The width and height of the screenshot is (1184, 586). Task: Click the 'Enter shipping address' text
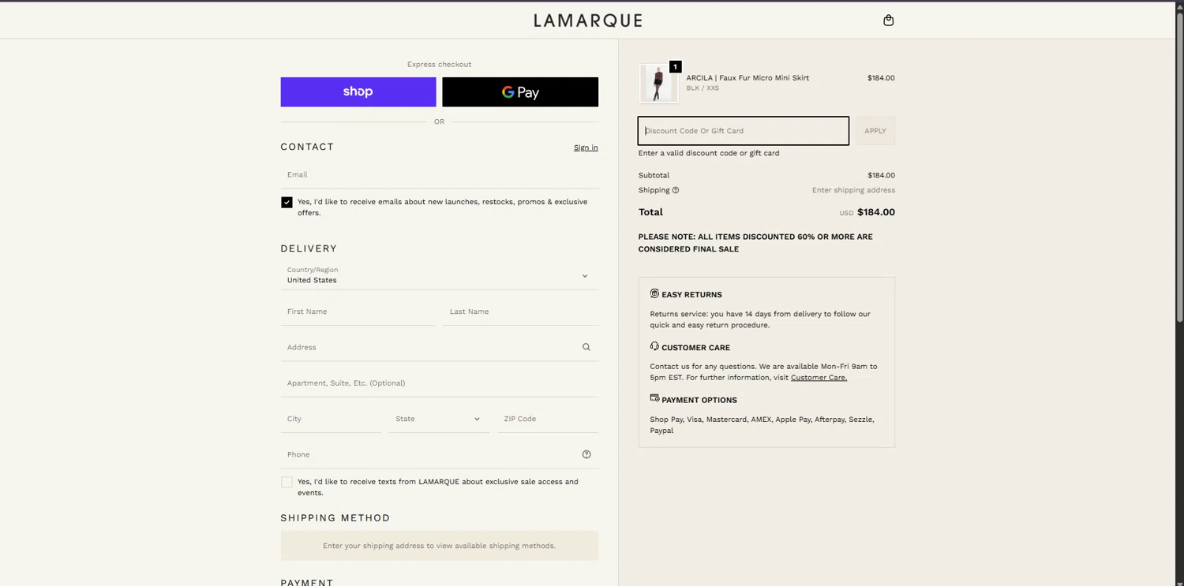point(853,190)
